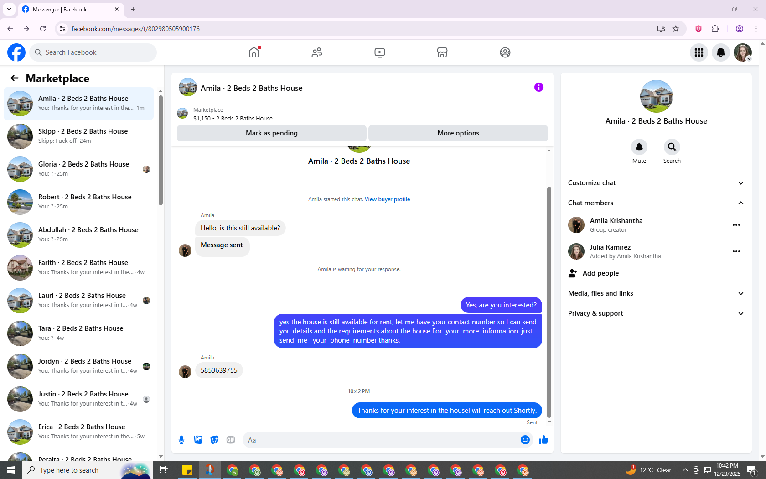Viewport: 766px width, 479px height.
Task: Open Erica 2 Beds 2 Baths House chat
Action: (78, 432)
